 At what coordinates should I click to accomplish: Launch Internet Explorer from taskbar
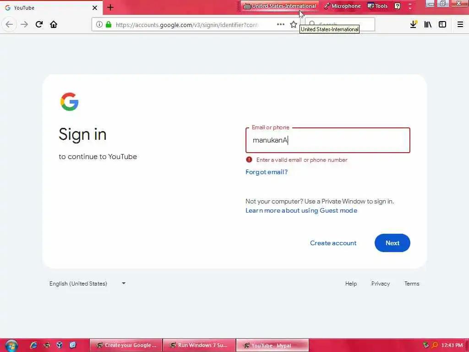[33, 345]
